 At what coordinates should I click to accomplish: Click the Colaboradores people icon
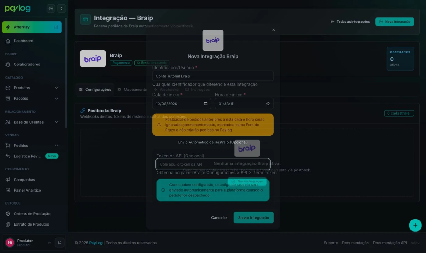coord(8,64)
